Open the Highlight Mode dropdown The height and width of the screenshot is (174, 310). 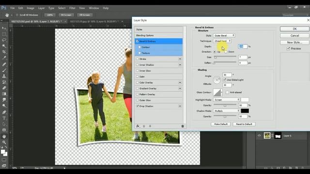click(x=227, y=100)
